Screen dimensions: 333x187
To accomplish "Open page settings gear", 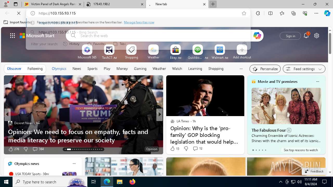I will coord(317,36).
